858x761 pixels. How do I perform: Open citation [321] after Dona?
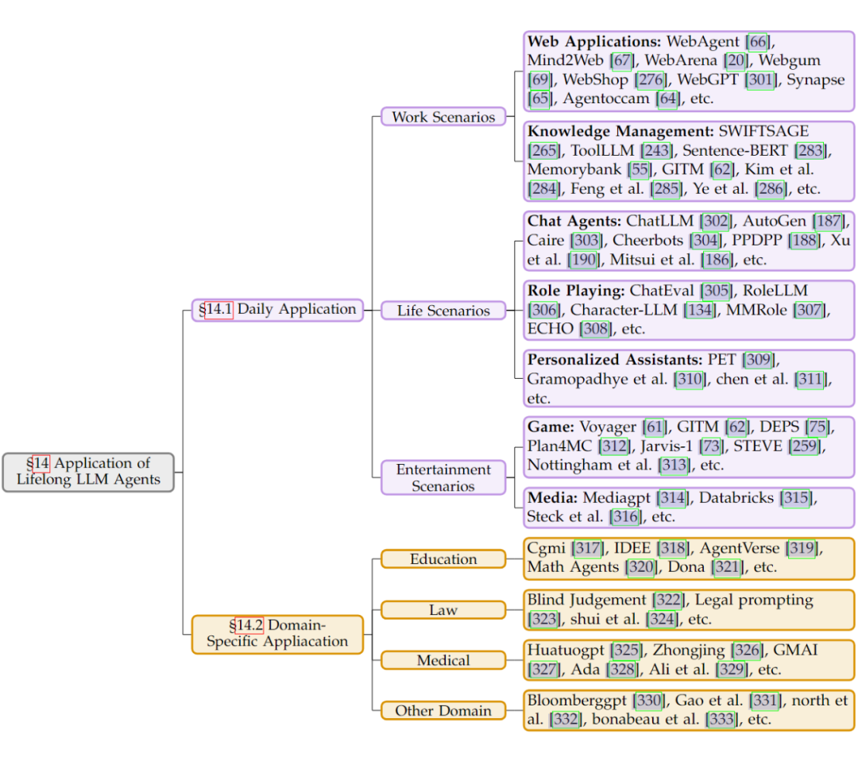tap(728, 567)
